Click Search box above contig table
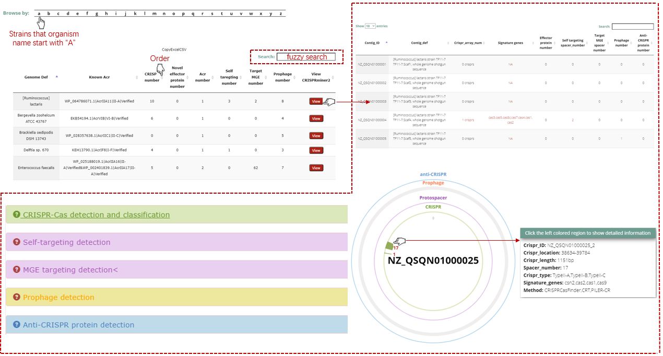 pos(632,27)
